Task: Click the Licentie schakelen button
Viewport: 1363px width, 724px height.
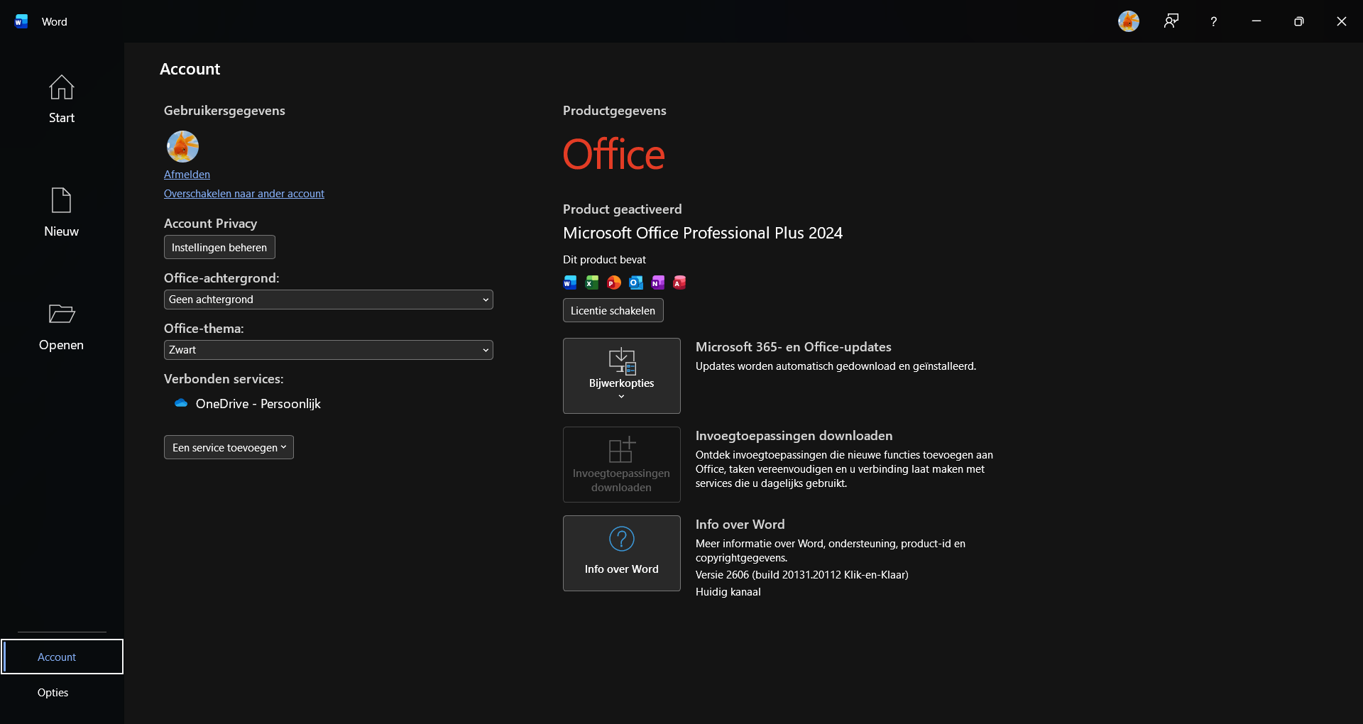Action: (613, 310)
